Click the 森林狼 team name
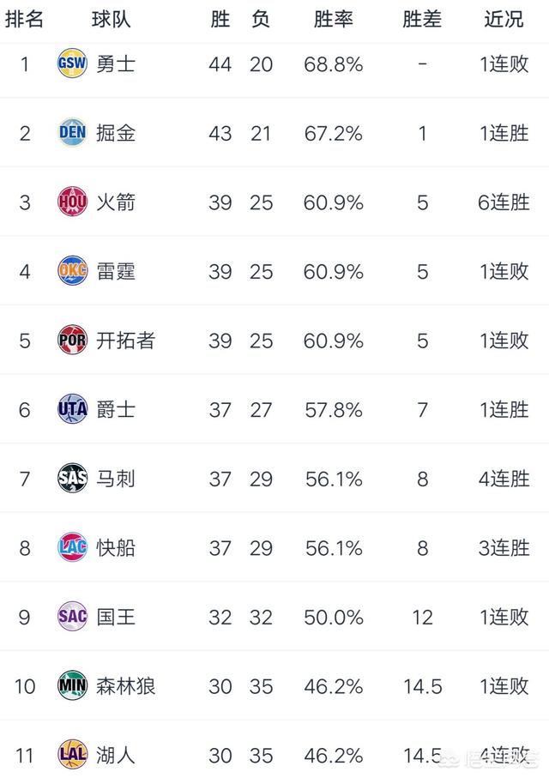This screenshot has width=549, height=778. coord(125,687)
